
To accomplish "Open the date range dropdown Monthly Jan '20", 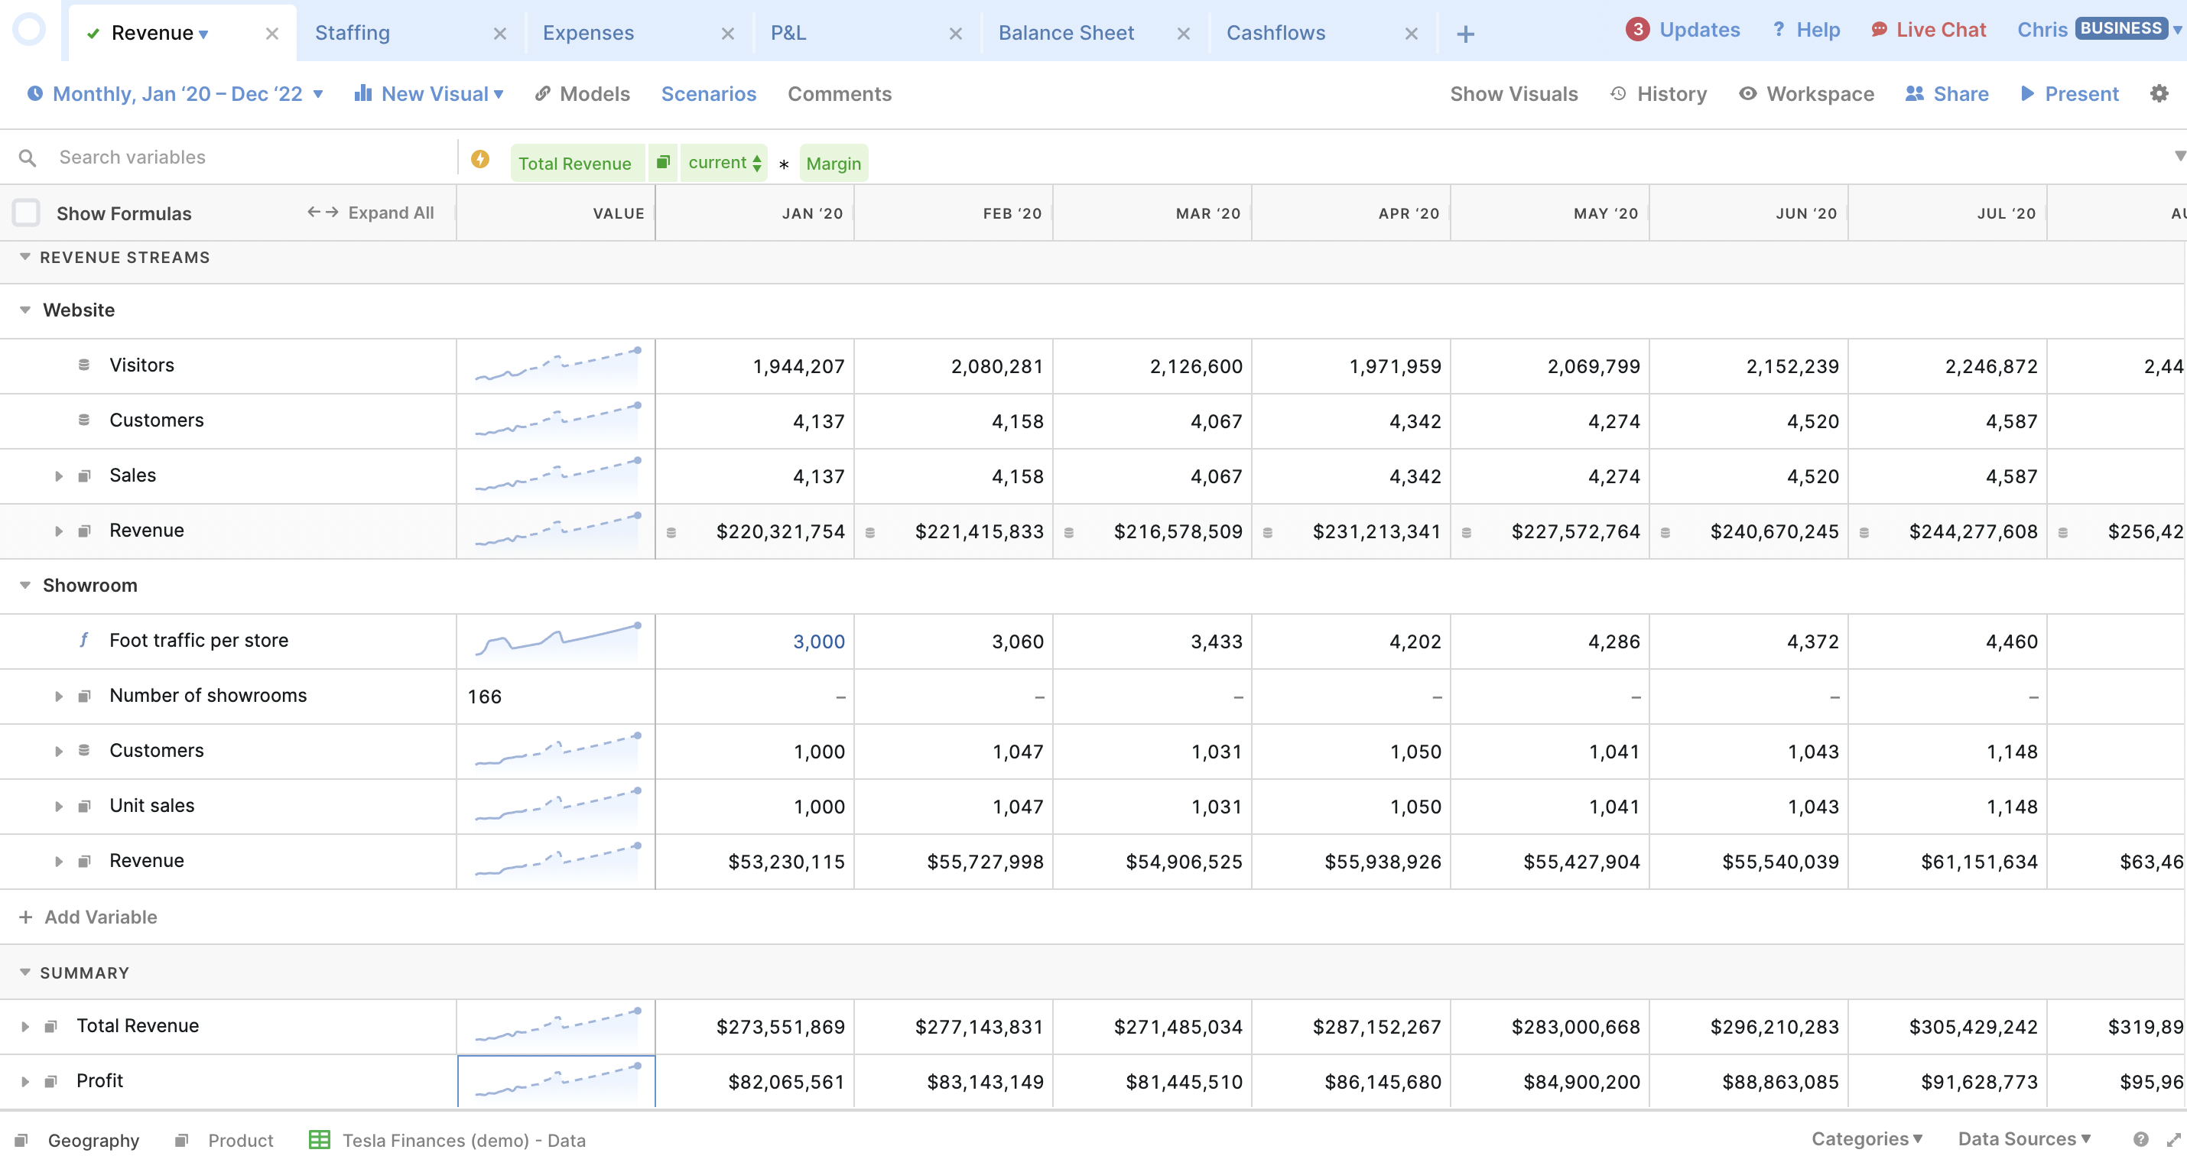I will coord(176,94).
